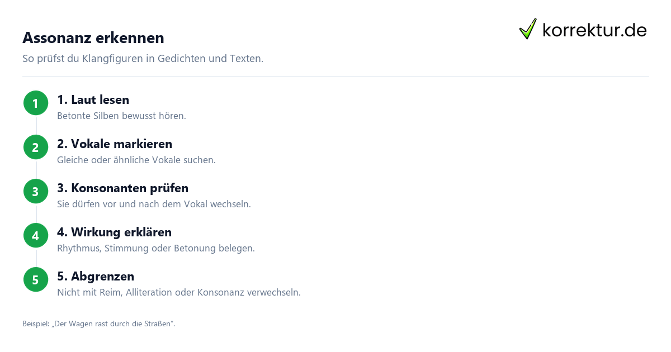
Task: Click the "Assonanz erkennen" title
Action: click(93, 38)
